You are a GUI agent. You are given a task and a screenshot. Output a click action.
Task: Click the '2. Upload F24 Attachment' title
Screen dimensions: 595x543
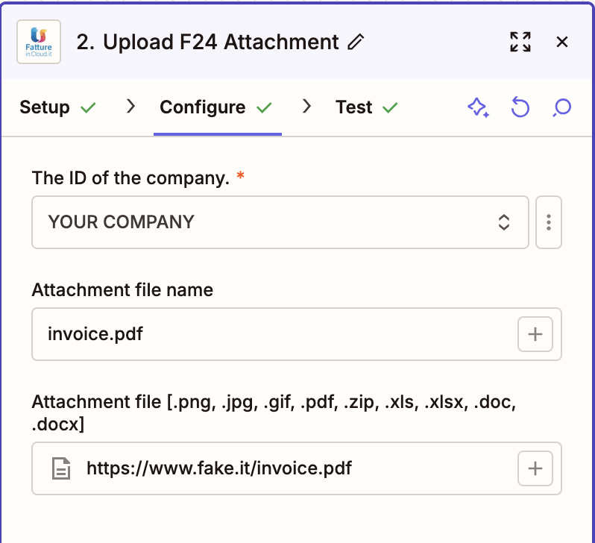point(207,42)
